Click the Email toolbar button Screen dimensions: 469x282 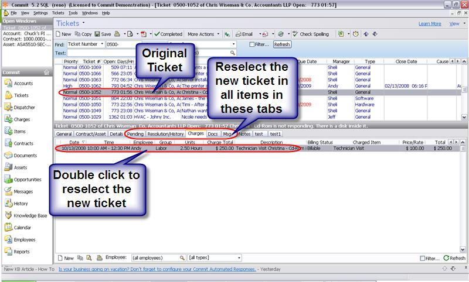click(244, 35)
